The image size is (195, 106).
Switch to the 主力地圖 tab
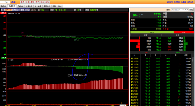pos(38,6)
